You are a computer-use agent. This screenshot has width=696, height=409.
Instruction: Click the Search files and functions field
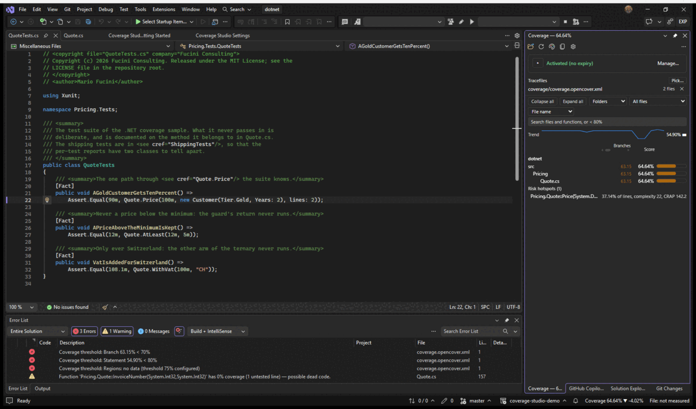pos(607,122)
